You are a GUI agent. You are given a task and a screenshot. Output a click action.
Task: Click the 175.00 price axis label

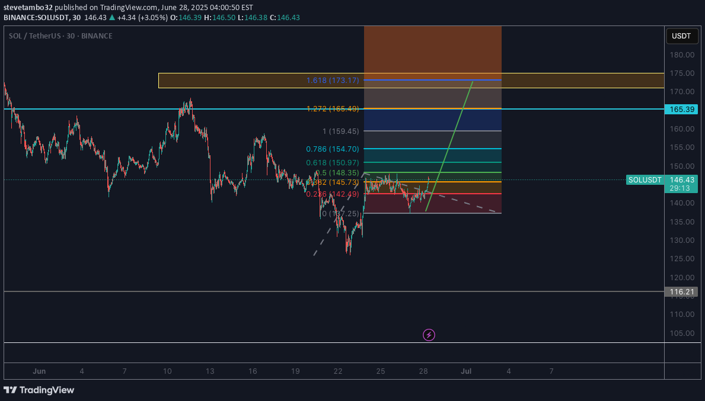click(682, 73)
